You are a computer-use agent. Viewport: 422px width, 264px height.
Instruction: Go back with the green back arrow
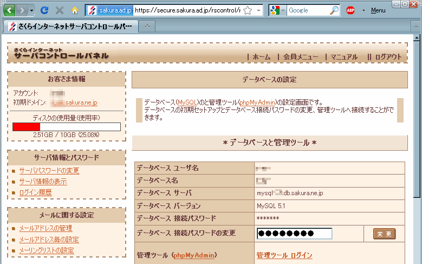coord(9,10)
